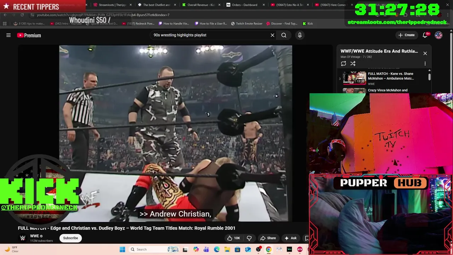The width and height of the screenshot is (453, 255).
Task: Open the YouTube hamburger guide menu
Action: pos(8,35)
